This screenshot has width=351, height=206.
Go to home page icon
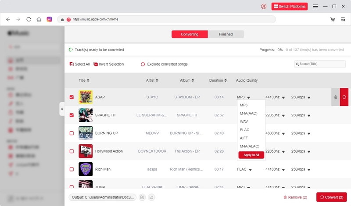pos(39,19)
